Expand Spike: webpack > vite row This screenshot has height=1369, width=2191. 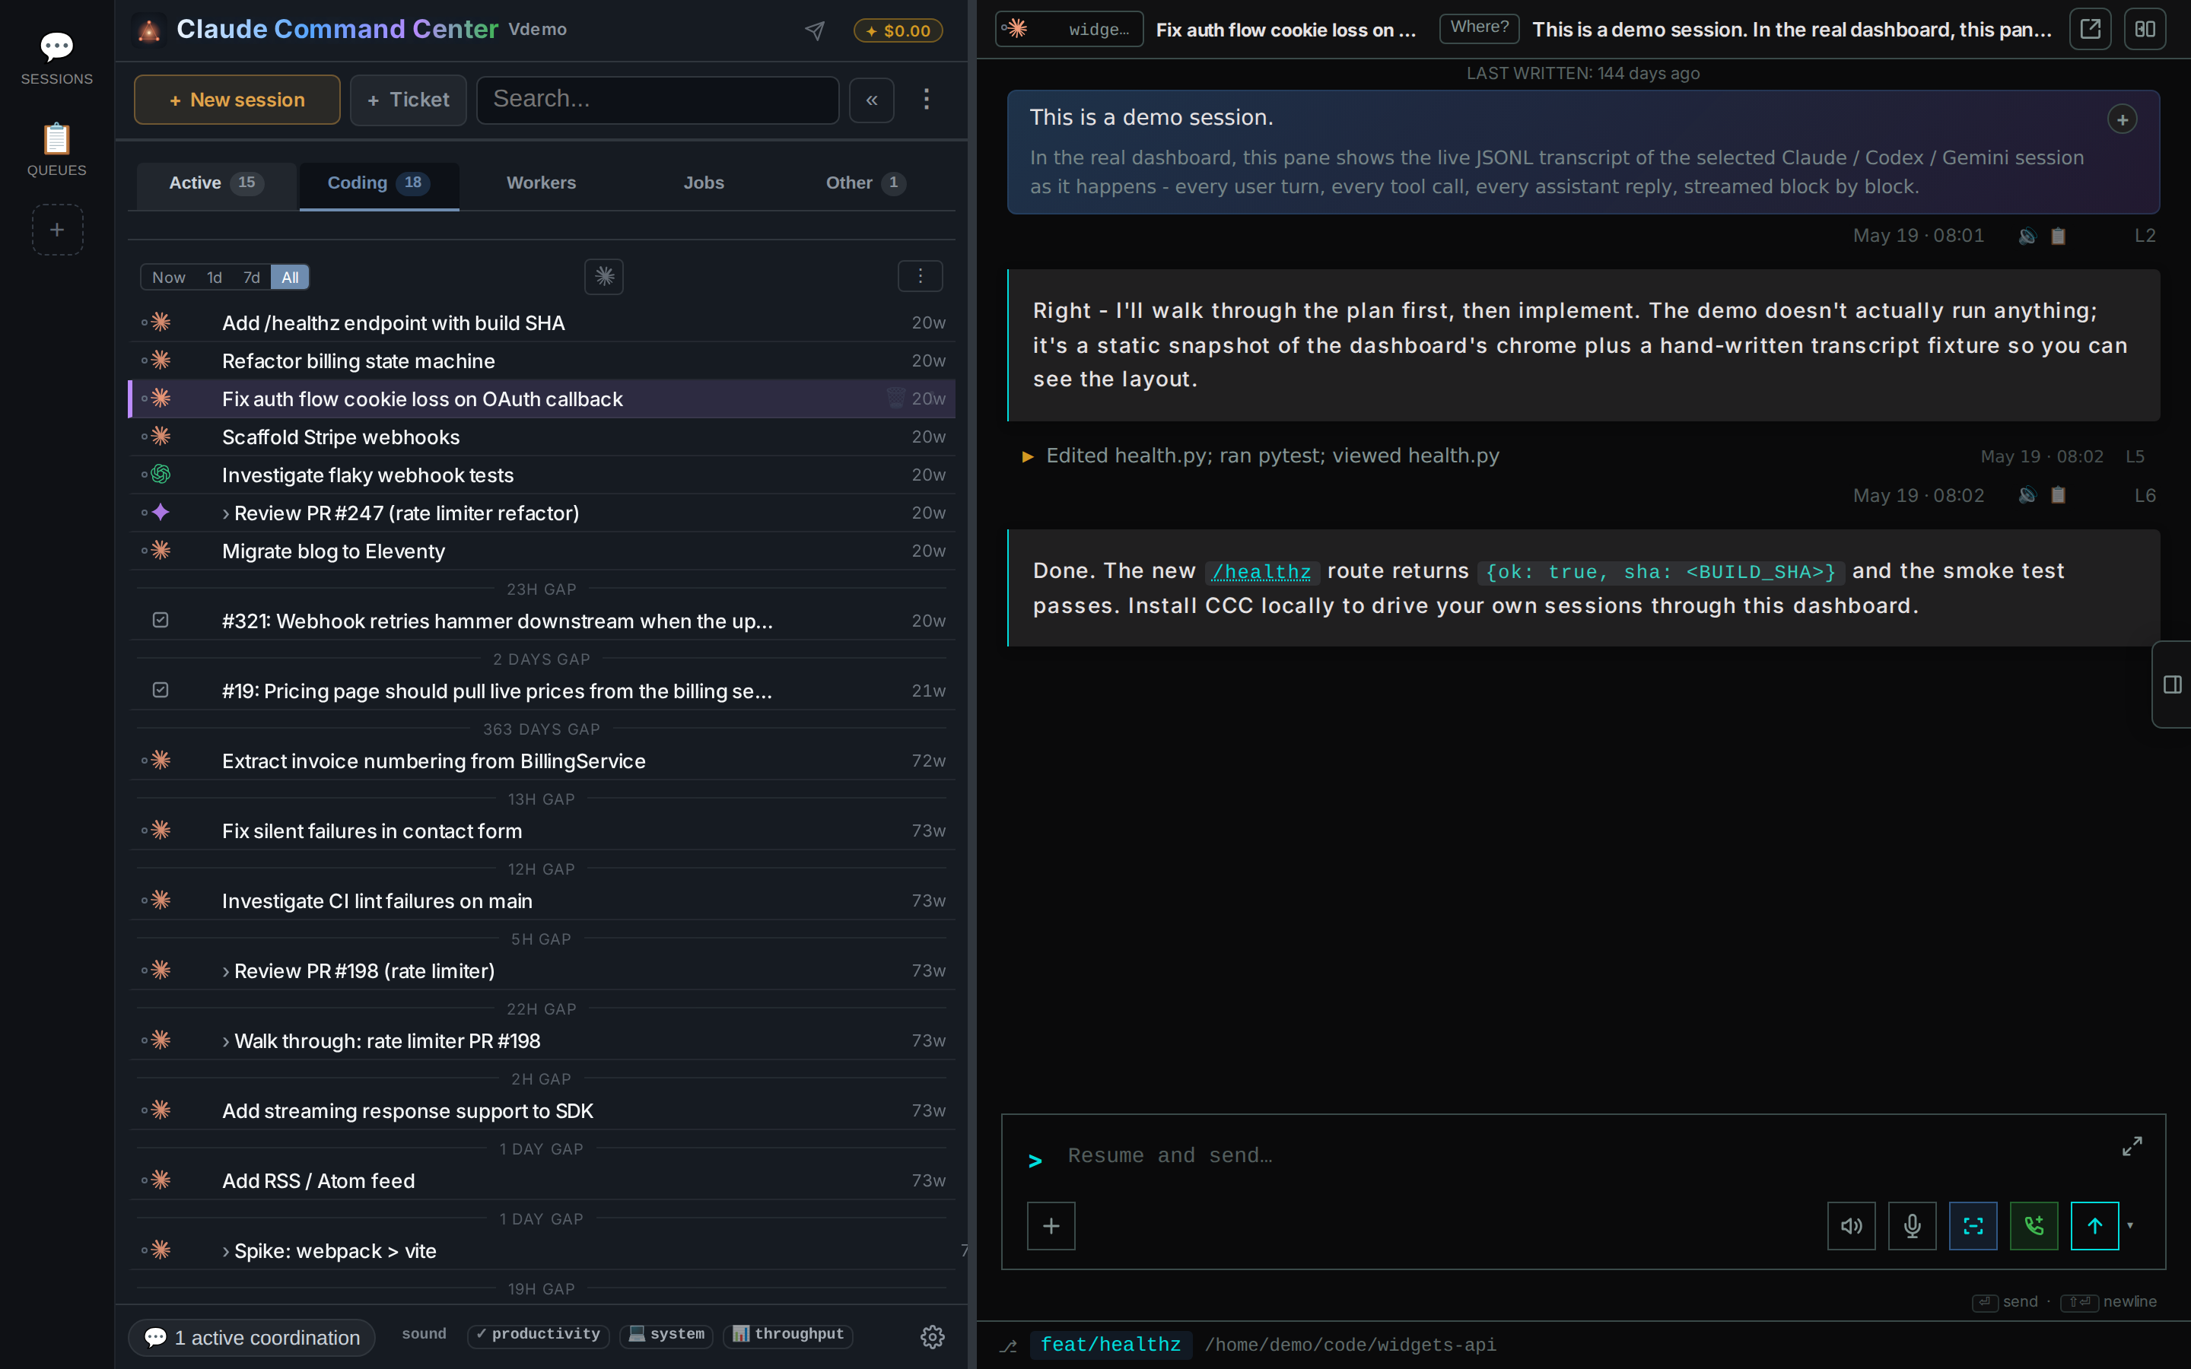pyautogui.click(x=225, y=1251)
